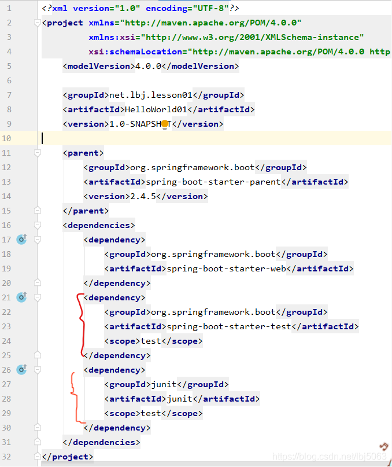This screenshot has height=467, width=392.
Task: Collapse the starter-test dependency fold on line 21
Action: (37, 297)
